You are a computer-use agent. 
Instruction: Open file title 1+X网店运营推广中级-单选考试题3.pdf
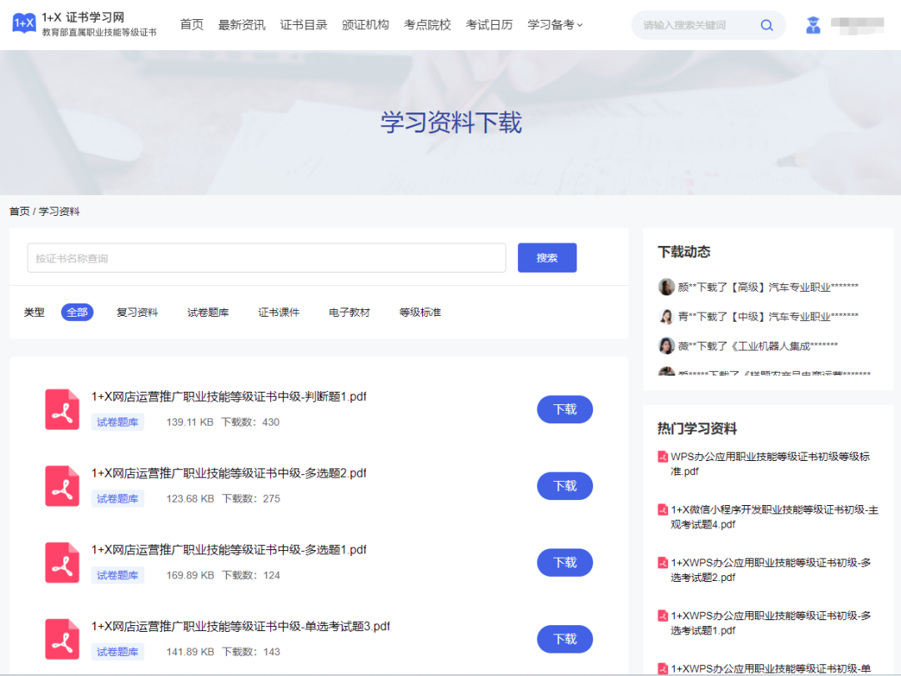[x=240, y=626]
